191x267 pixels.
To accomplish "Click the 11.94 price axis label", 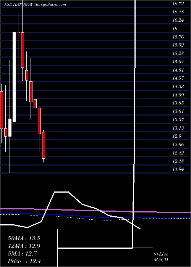I will point(178,169).
